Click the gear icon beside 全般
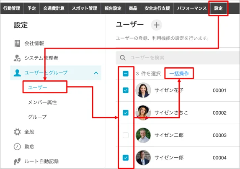Screen dimensions: 240x169 click(17, 132)
